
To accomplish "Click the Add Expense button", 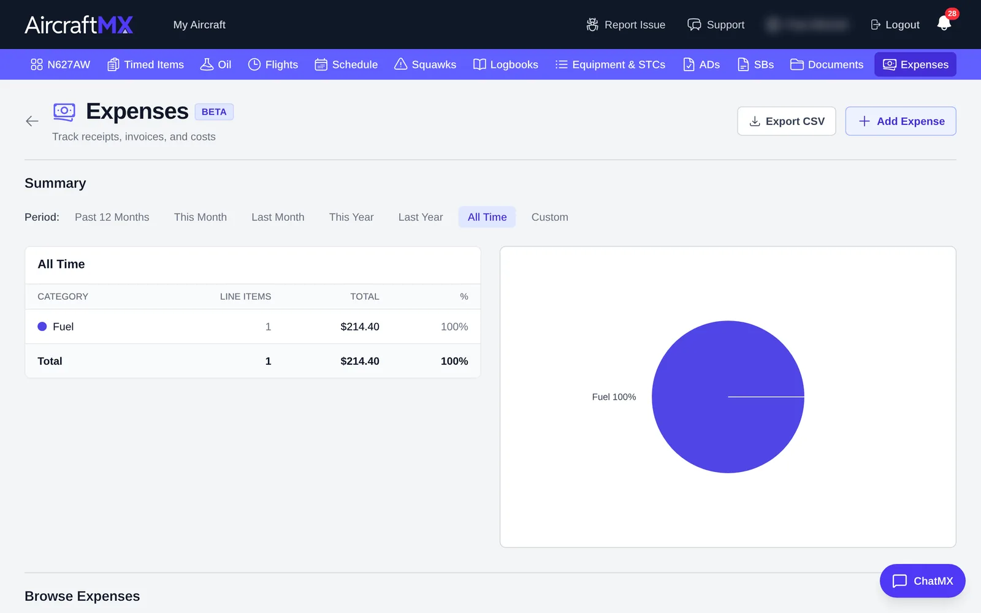I will (x=901, y=121).
